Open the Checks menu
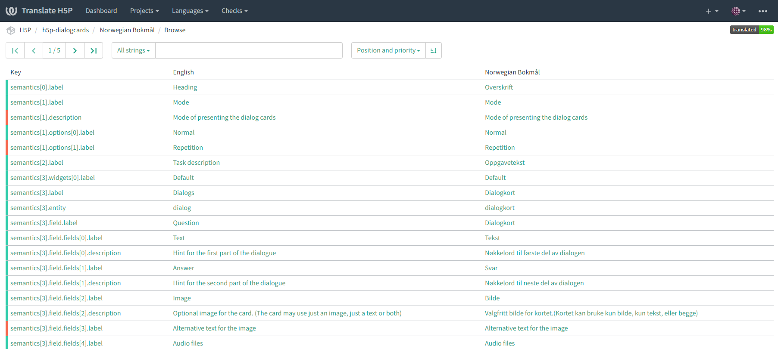This screenshot has width=778, height=349. click(234, 11)
